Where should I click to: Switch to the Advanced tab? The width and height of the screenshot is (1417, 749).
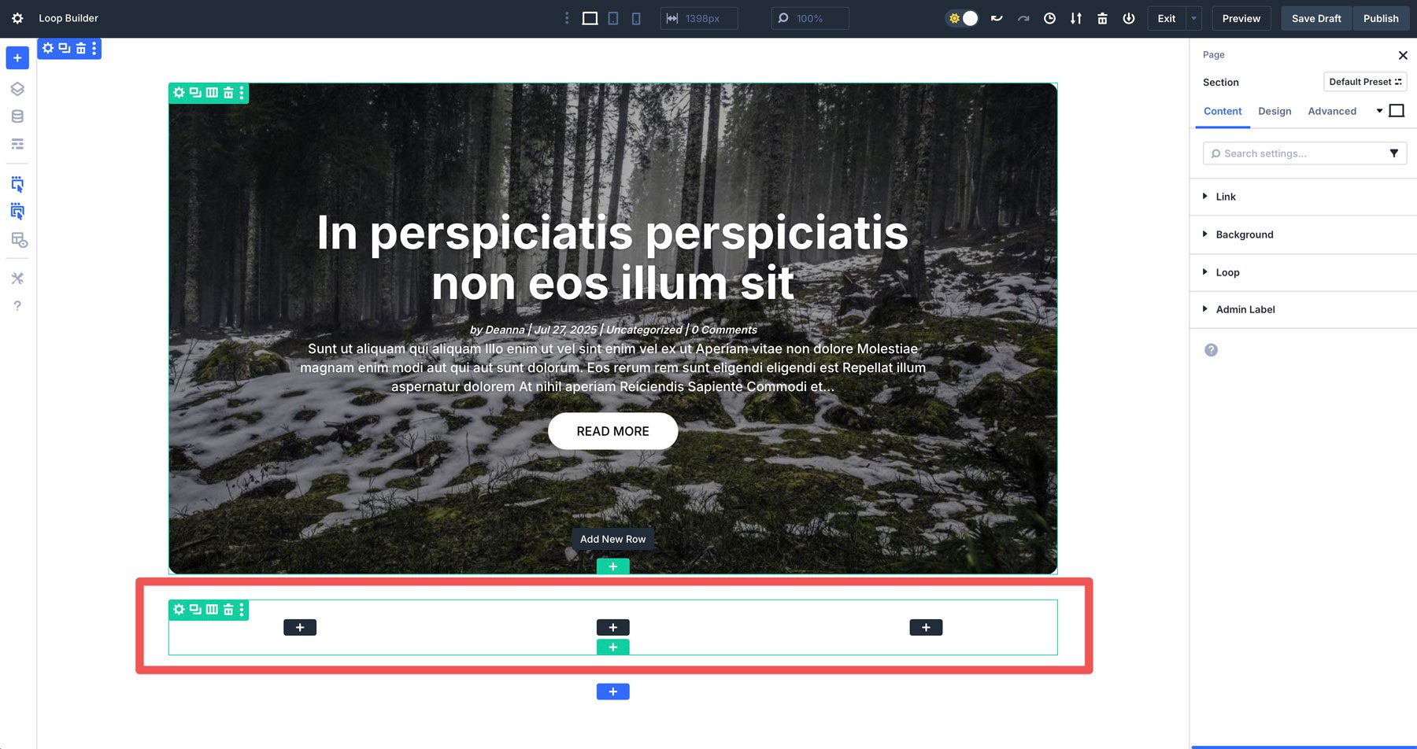1332,111
